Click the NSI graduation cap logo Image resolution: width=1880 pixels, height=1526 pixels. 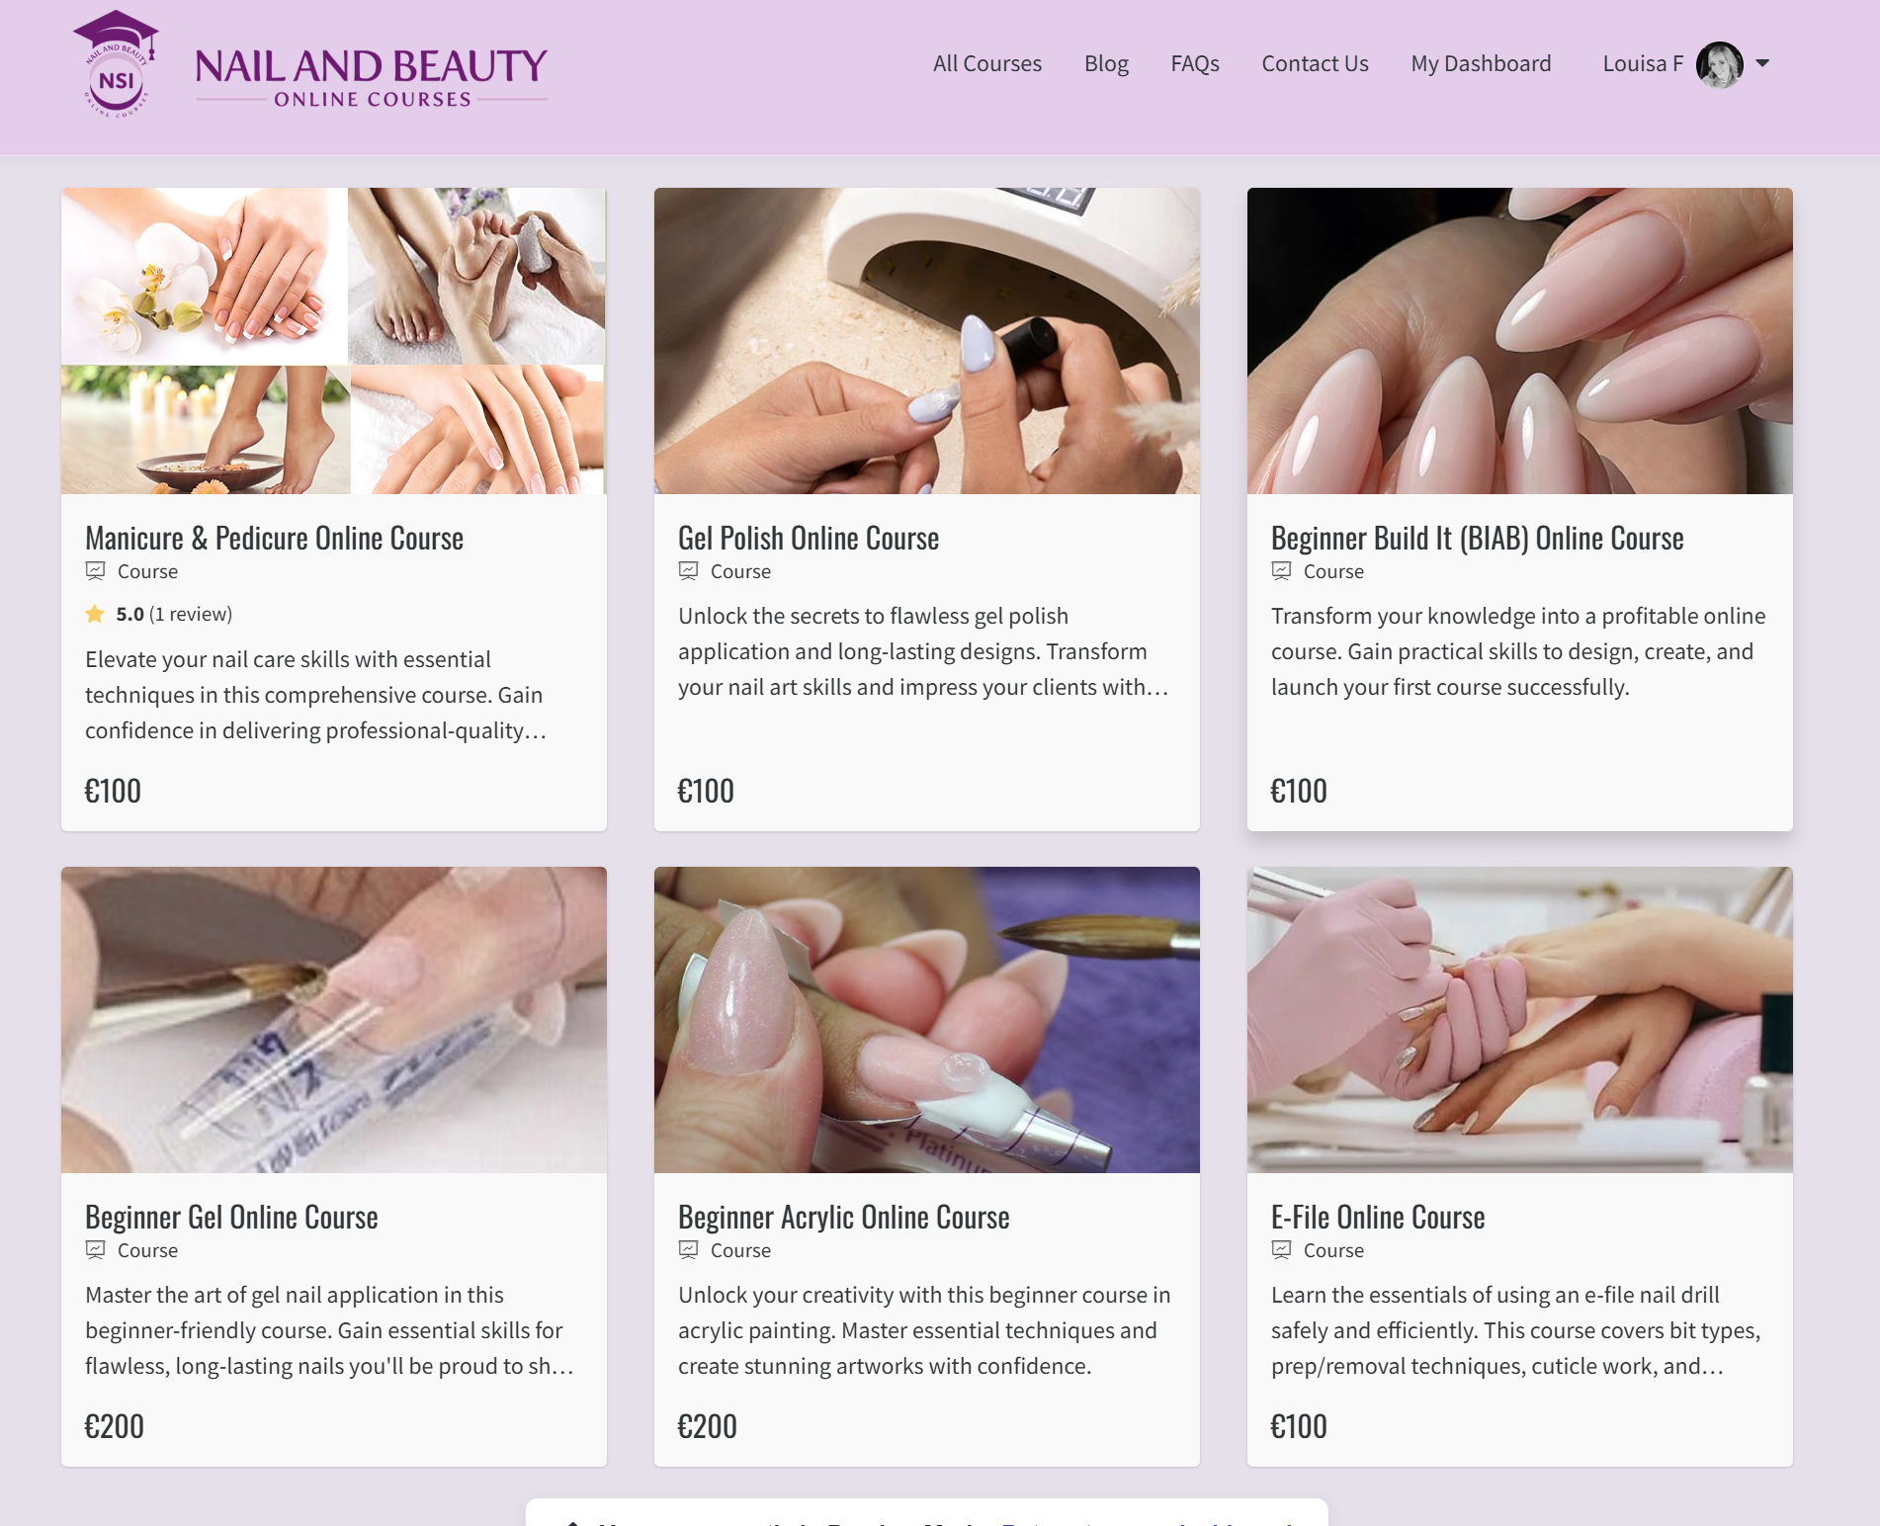point(117,64)
